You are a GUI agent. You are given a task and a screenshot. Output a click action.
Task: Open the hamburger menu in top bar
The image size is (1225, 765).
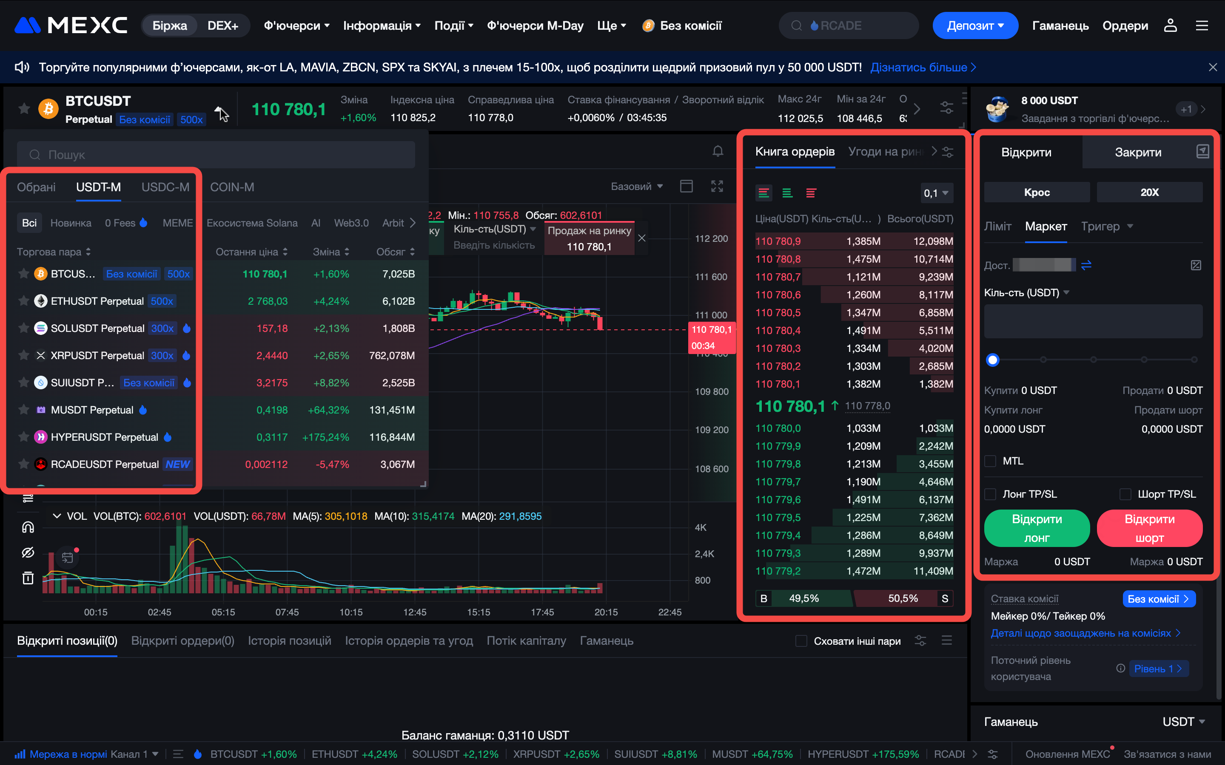click(1202, 25)
